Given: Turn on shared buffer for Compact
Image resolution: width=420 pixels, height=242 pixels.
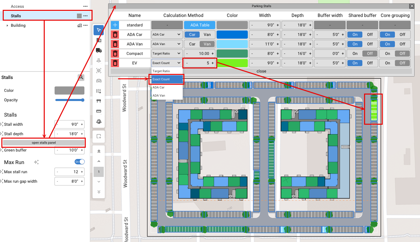Looking at the screenshot, I should tap(355, 54).
